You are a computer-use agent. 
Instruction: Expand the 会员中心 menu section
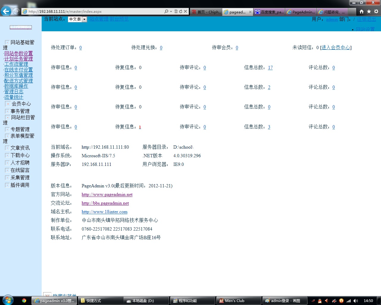pyautogui.click(x=8, y=104)
